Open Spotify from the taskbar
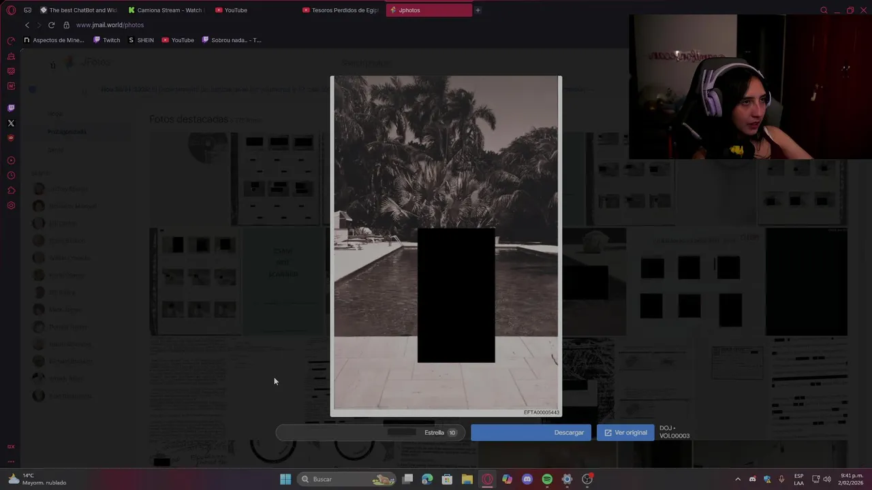Image resolution: width=872 pixels, height=490 pixels. [547, 479]
